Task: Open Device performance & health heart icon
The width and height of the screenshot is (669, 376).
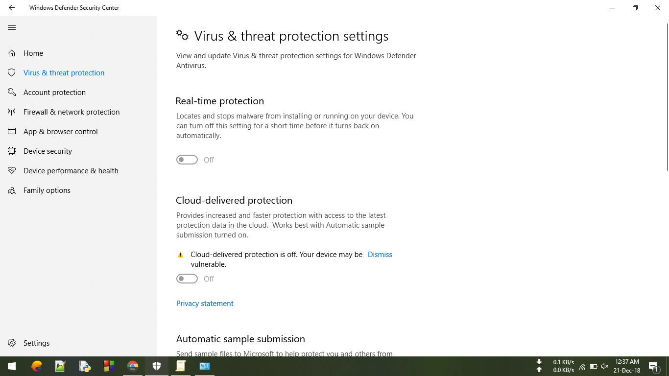Action: pyautogui.click(x=12, y=170)
